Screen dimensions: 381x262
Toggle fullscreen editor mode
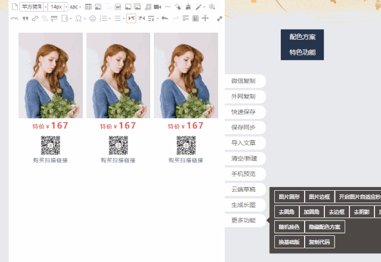(x=219, y=18)
